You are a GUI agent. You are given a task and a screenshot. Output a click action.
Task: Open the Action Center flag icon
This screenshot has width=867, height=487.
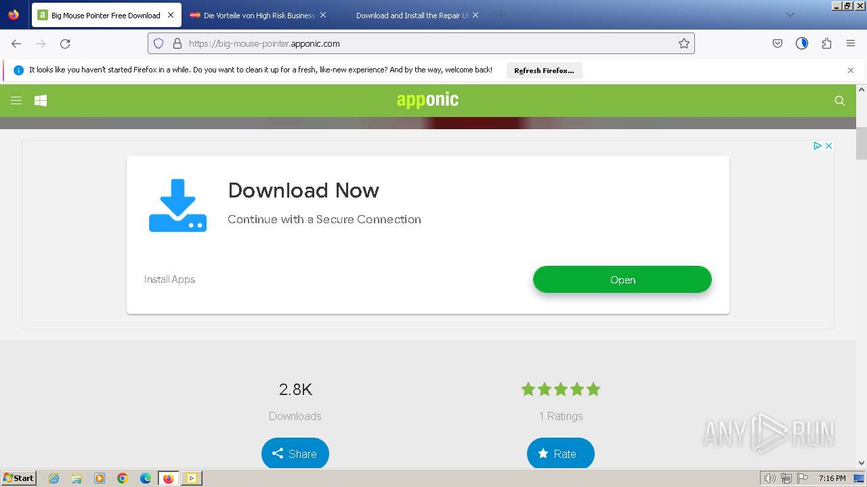coord(803,478)
